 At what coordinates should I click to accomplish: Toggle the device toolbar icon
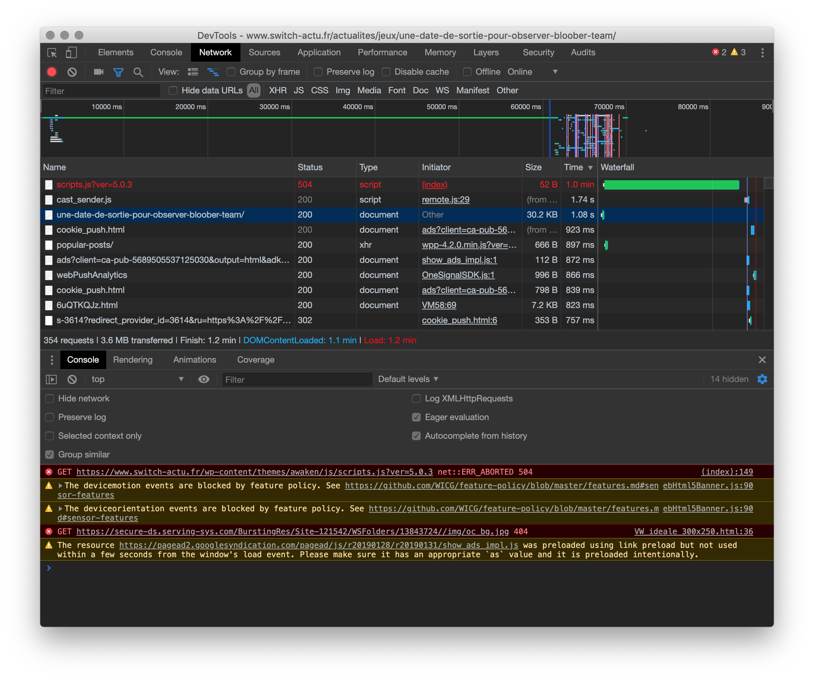(71, 53)
